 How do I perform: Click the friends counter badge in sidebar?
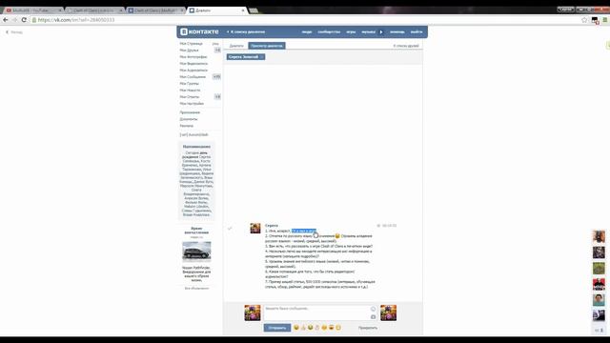pyautogui.click(x=217, y=50)
